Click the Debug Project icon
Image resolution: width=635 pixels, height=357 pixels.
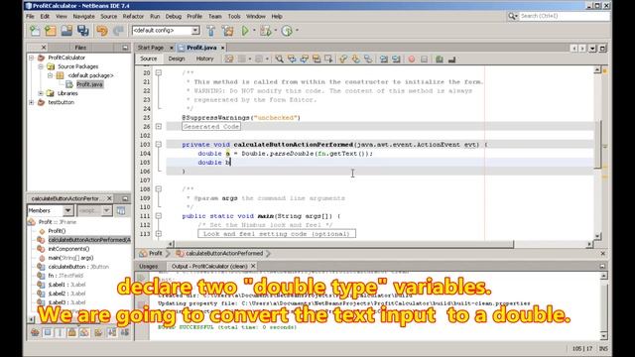[x=266, y=31]
